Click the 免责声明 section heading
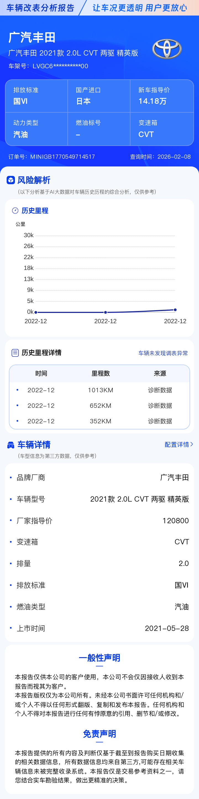 [99, 734]
